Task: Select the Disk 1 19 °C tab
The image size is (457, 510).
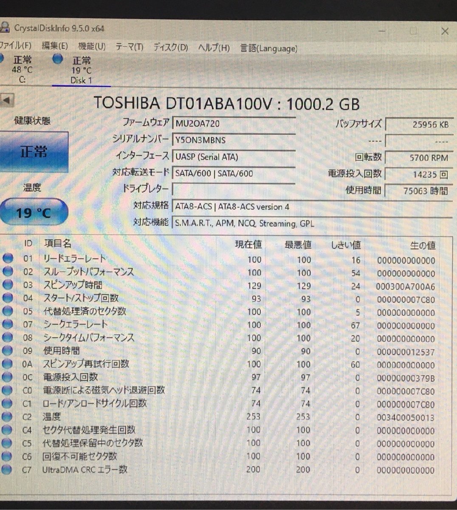Action: [x=81, y=70]
